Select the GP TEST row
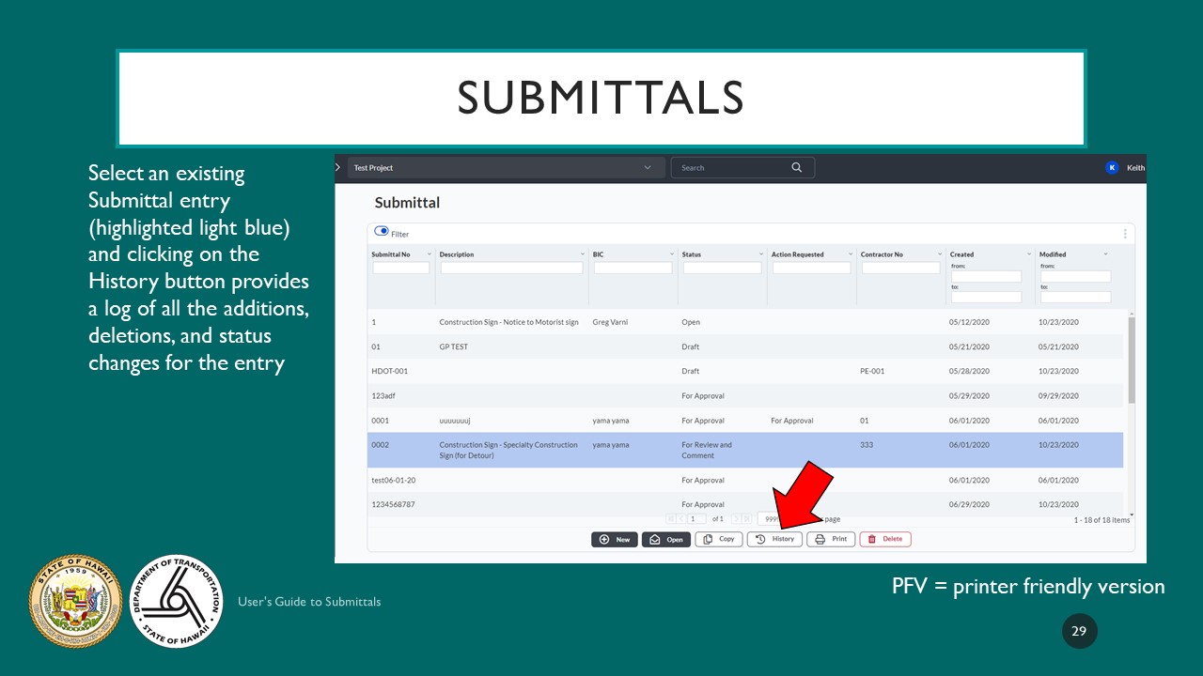The height and width of the screenshot is (676, 1203). [745, 346]
